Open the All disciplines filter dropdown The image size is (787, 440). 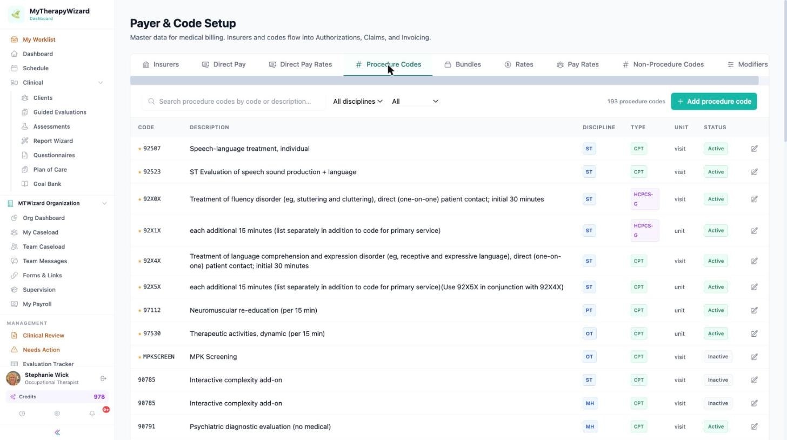(x=358, y=101)
